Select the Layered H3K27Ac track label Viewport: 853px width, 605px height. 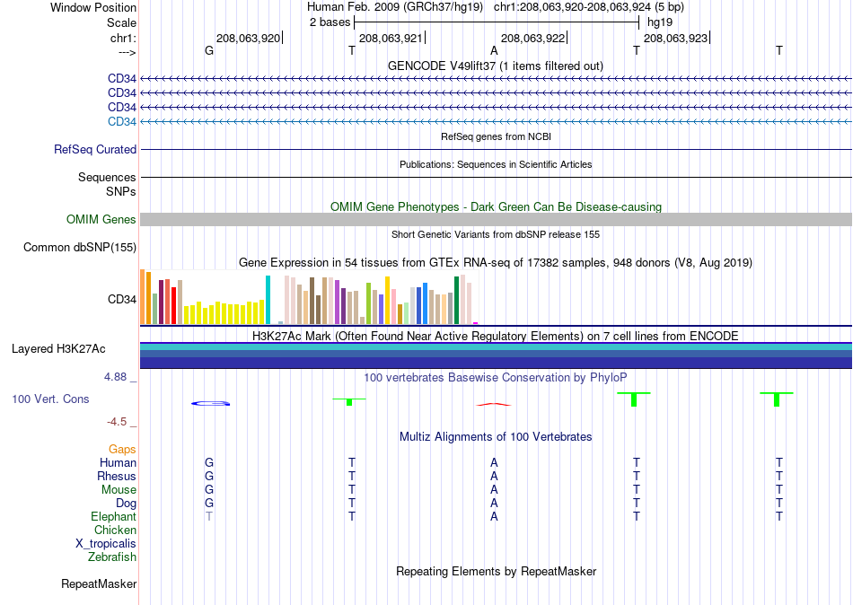pos(58,349)
